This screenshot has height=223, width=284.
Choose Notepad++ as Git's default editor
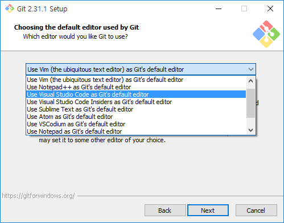(x=136, y=87)
